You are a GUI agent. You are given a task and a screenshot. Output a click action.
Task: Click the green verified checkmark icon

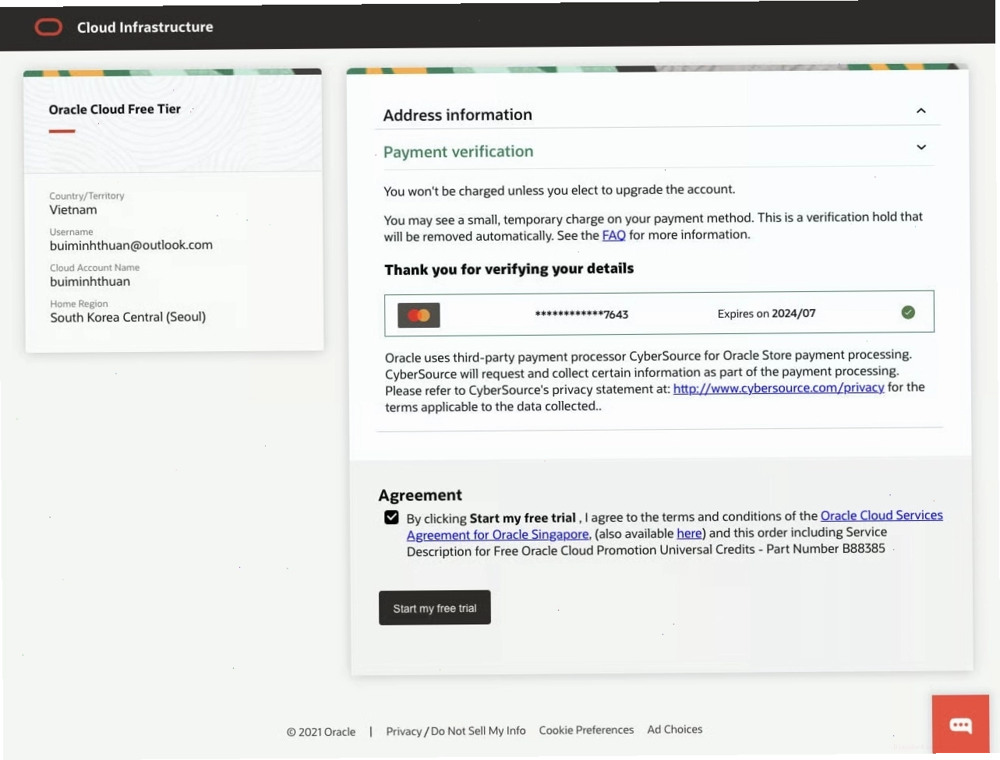[908, 312]
